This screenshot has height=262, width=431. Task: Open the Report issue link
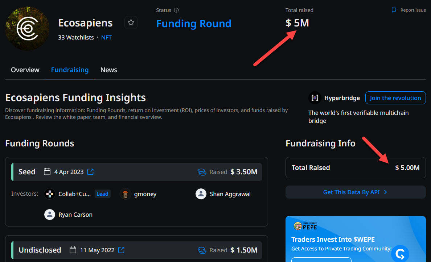point(413,10)
